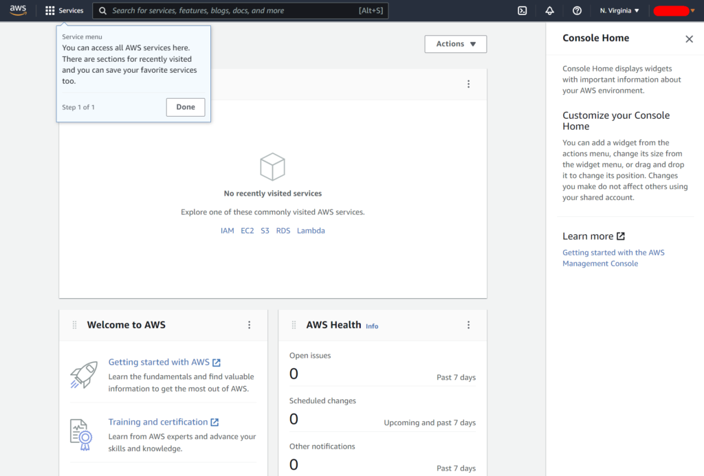Open the Lambda service link

pyautogui.click(x=311, y=231)
